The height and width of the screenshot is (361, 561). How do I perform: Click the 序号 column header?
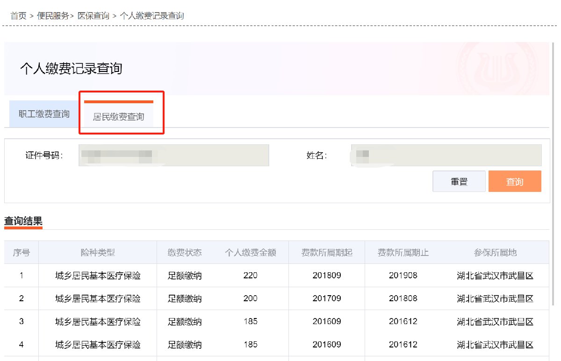click(22, 253)
